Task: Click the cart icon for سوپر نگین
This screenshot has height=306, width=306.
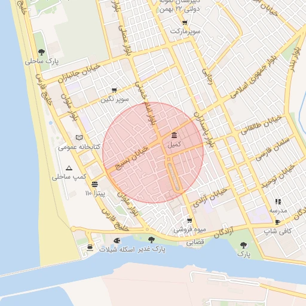Action: click(x=114, y=90)
